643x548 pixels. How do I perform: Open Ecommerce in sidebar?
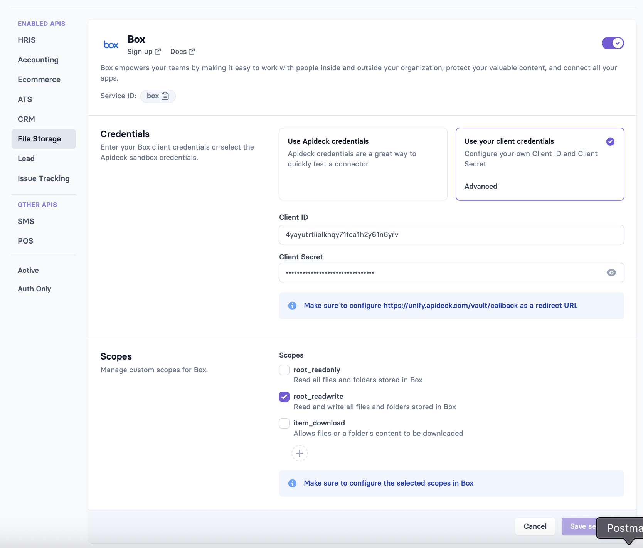39,79
